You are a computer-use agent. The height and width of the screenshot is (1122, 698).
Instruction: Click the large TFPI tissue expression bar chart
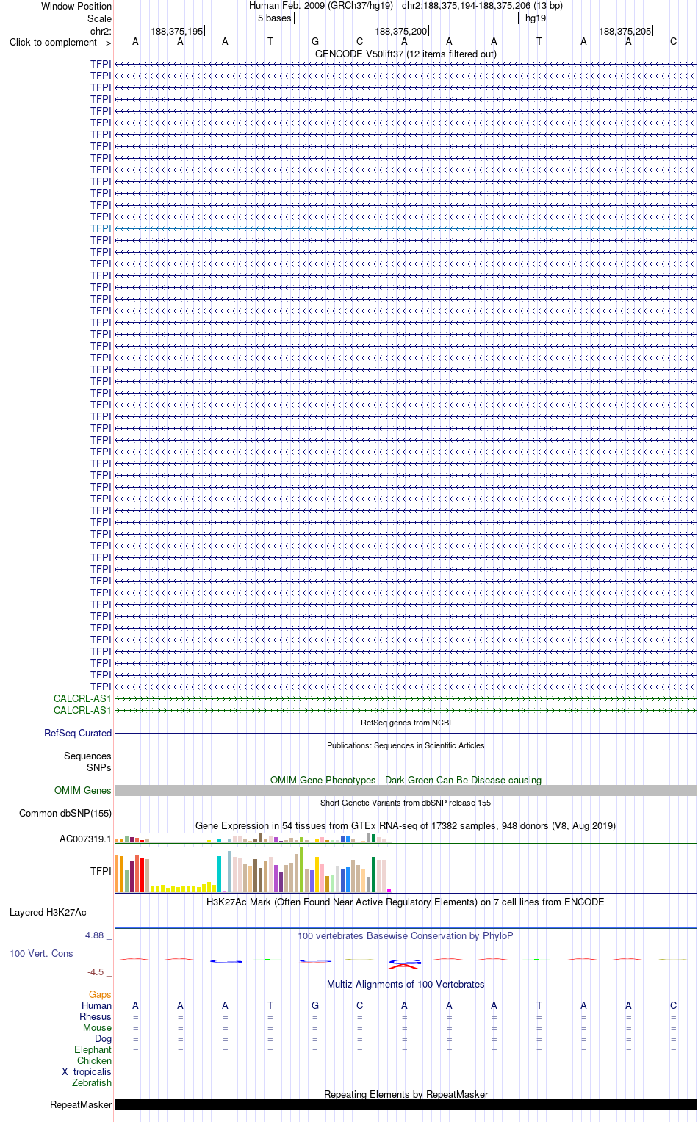point(253,869)
